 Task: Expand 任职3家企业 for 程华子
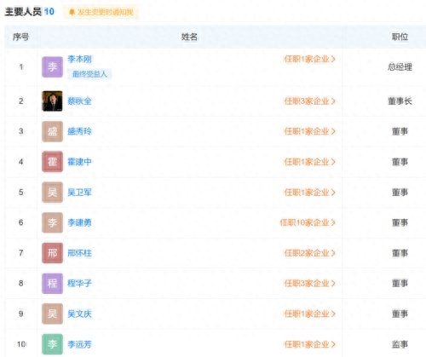pyautogui.click(x=310, y=284)
